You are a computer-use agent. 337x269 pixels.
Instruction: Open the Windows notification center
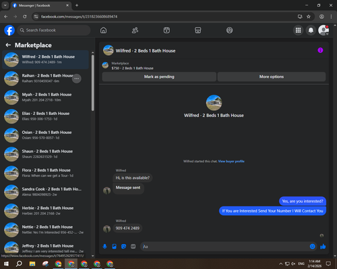(x=328, y=264)
